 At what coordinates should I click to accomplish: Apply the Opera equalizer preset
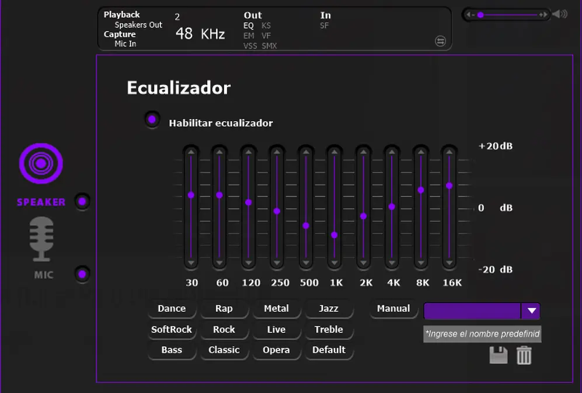click(276, 350)
